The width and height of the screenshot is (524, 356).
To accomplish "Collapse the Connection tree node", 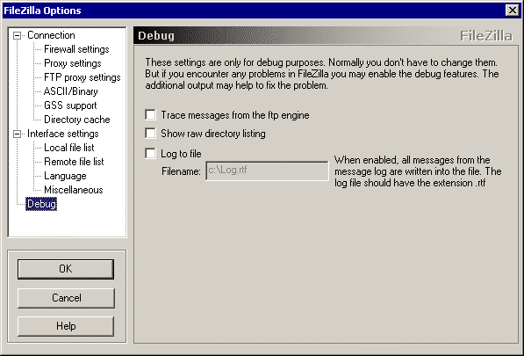I will coord(17,35).
